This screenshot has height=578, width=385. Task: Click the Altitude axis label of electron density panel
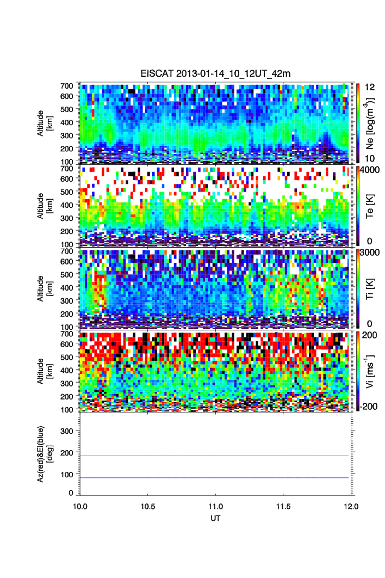[45, 123]
